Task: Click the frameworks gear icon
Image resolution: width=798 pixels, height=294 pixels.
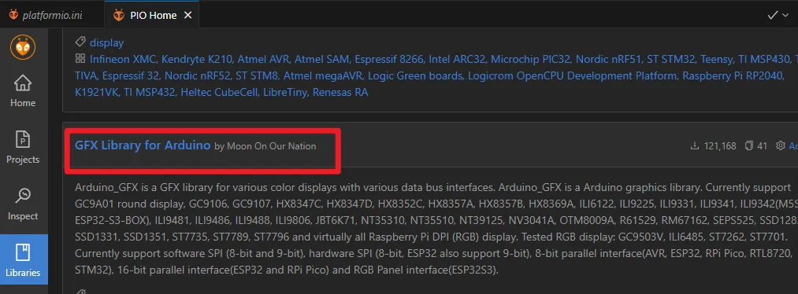Action: pos(780,145)
